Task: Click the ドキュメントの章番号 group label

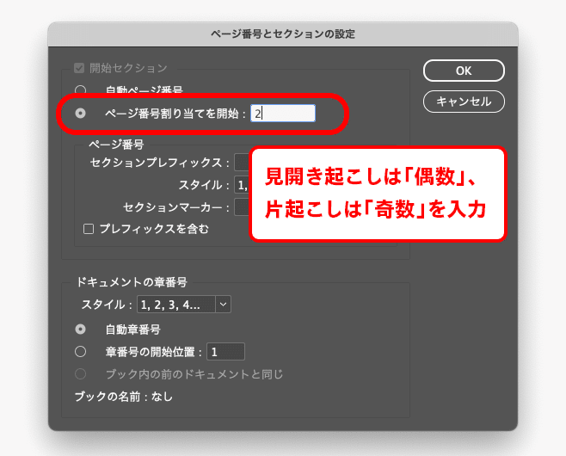Action: coord(132,282)
